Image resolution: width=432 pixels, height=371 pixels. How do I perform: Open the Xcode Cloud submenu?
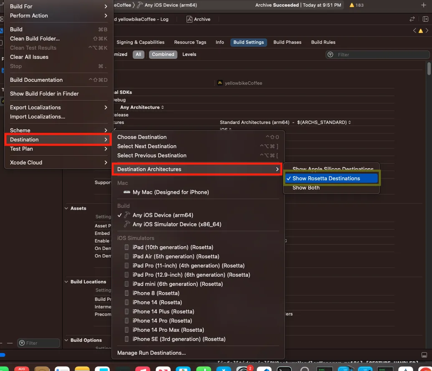click(58, 162)
